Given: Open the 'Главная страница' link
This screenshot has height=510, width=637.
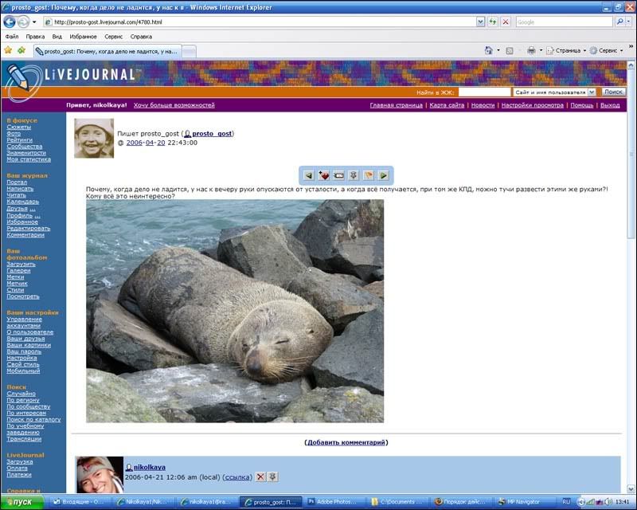Looking at the screenshot, I should coord(396,105).
